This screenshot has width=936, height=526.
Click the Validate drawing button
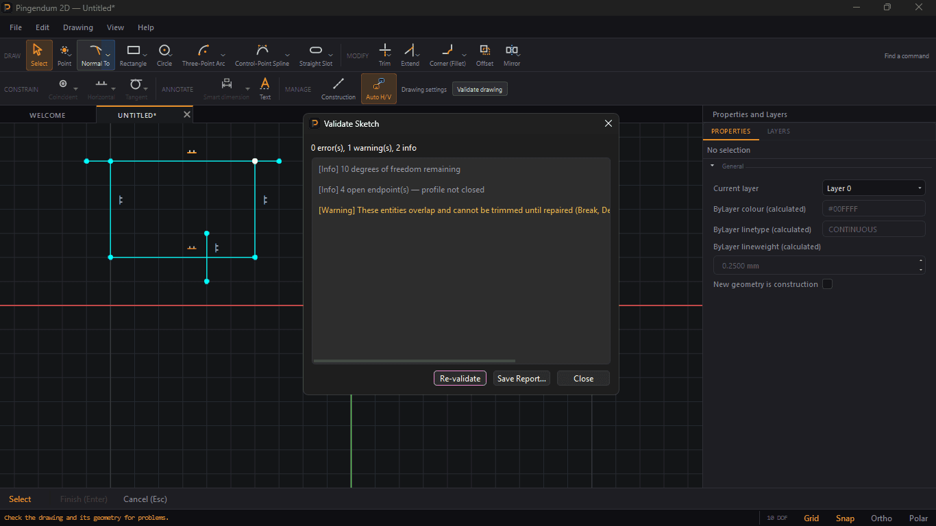pos(480,89)
